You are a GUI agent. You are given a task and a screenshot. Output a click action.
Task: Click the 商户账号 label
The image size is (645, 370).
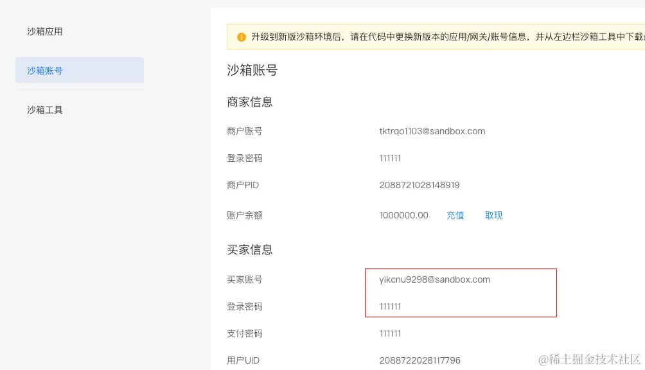point(245,131)
